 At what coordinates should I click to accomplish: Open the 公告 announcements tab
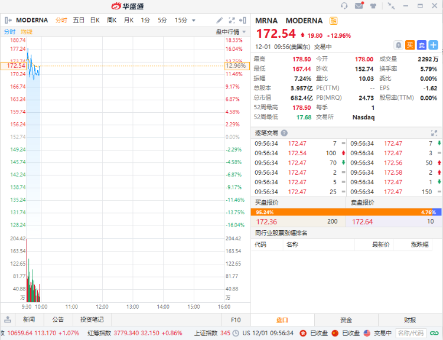(x=58, y=320)
